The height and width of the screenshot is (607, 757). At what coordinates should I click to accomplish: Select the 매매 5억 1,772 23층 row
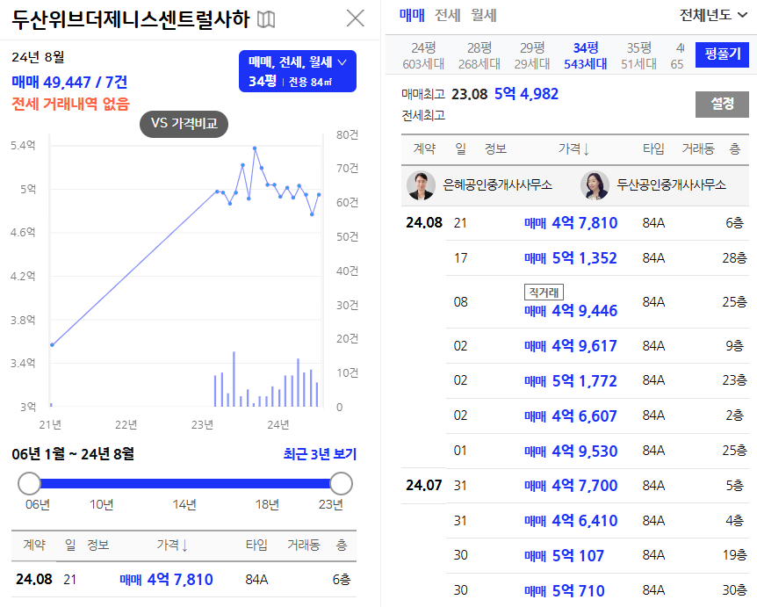click(597, 381)
